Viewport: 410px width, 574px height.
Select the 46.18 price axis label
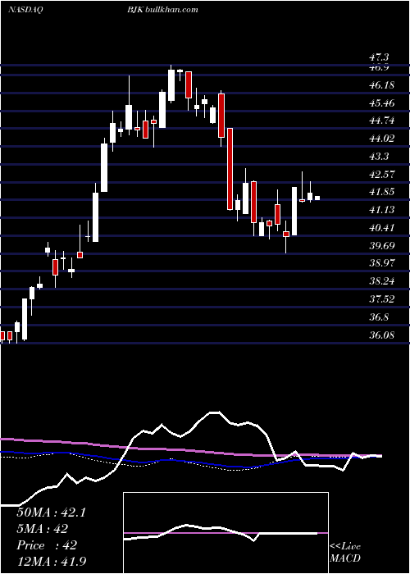[381, 85]
